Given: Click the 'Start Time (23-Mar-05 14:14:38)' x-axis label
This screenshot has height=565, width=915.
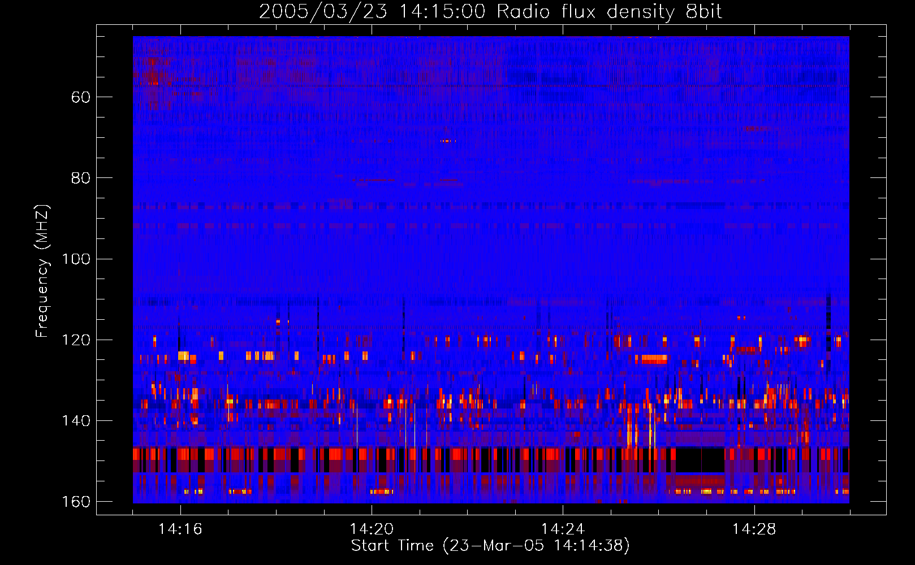Looking at the screenshot, I should [490, 546].
